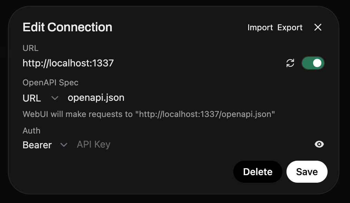Show the API key with eye icon
The width and height of the screenshot is (350, 203).
[x=319, y=145]
